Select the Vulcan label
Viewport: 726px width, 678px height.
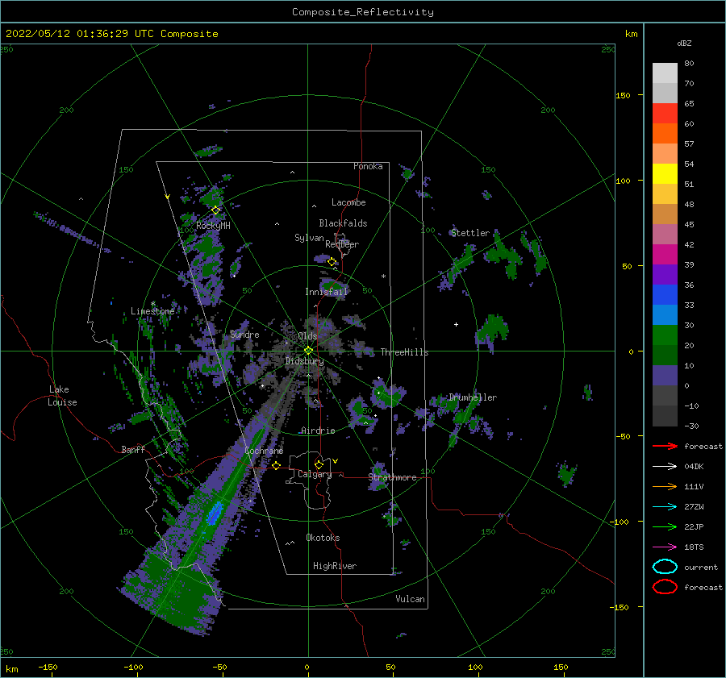pos(410,599)
